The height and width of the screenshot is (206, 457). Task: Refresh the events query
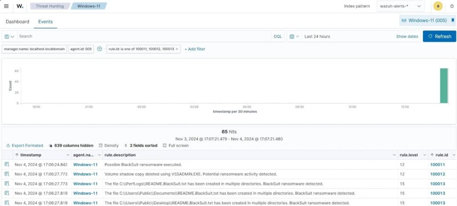(440, 36)
